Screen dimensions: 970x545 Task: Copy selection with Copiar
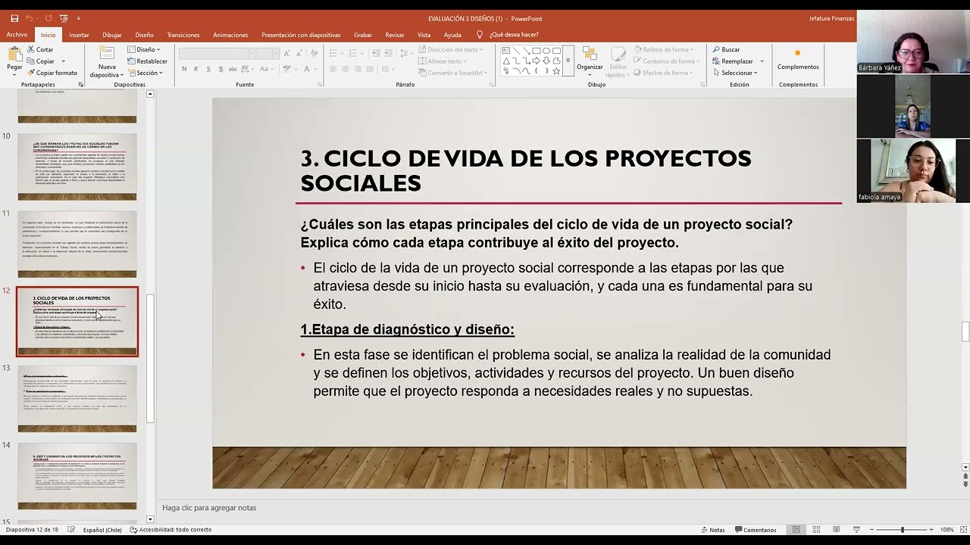coord(40,61)
